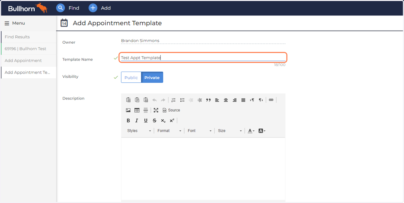The image size is (404, 203).
Task: Center align the text
Action: [x=226, y=100]
